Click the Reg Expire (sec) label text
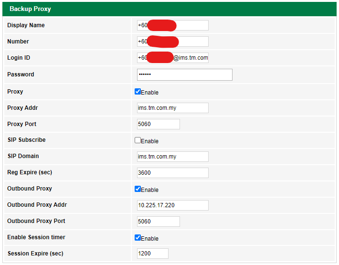The height and width of the screenshot is (265, 339). tap(29, 172)
